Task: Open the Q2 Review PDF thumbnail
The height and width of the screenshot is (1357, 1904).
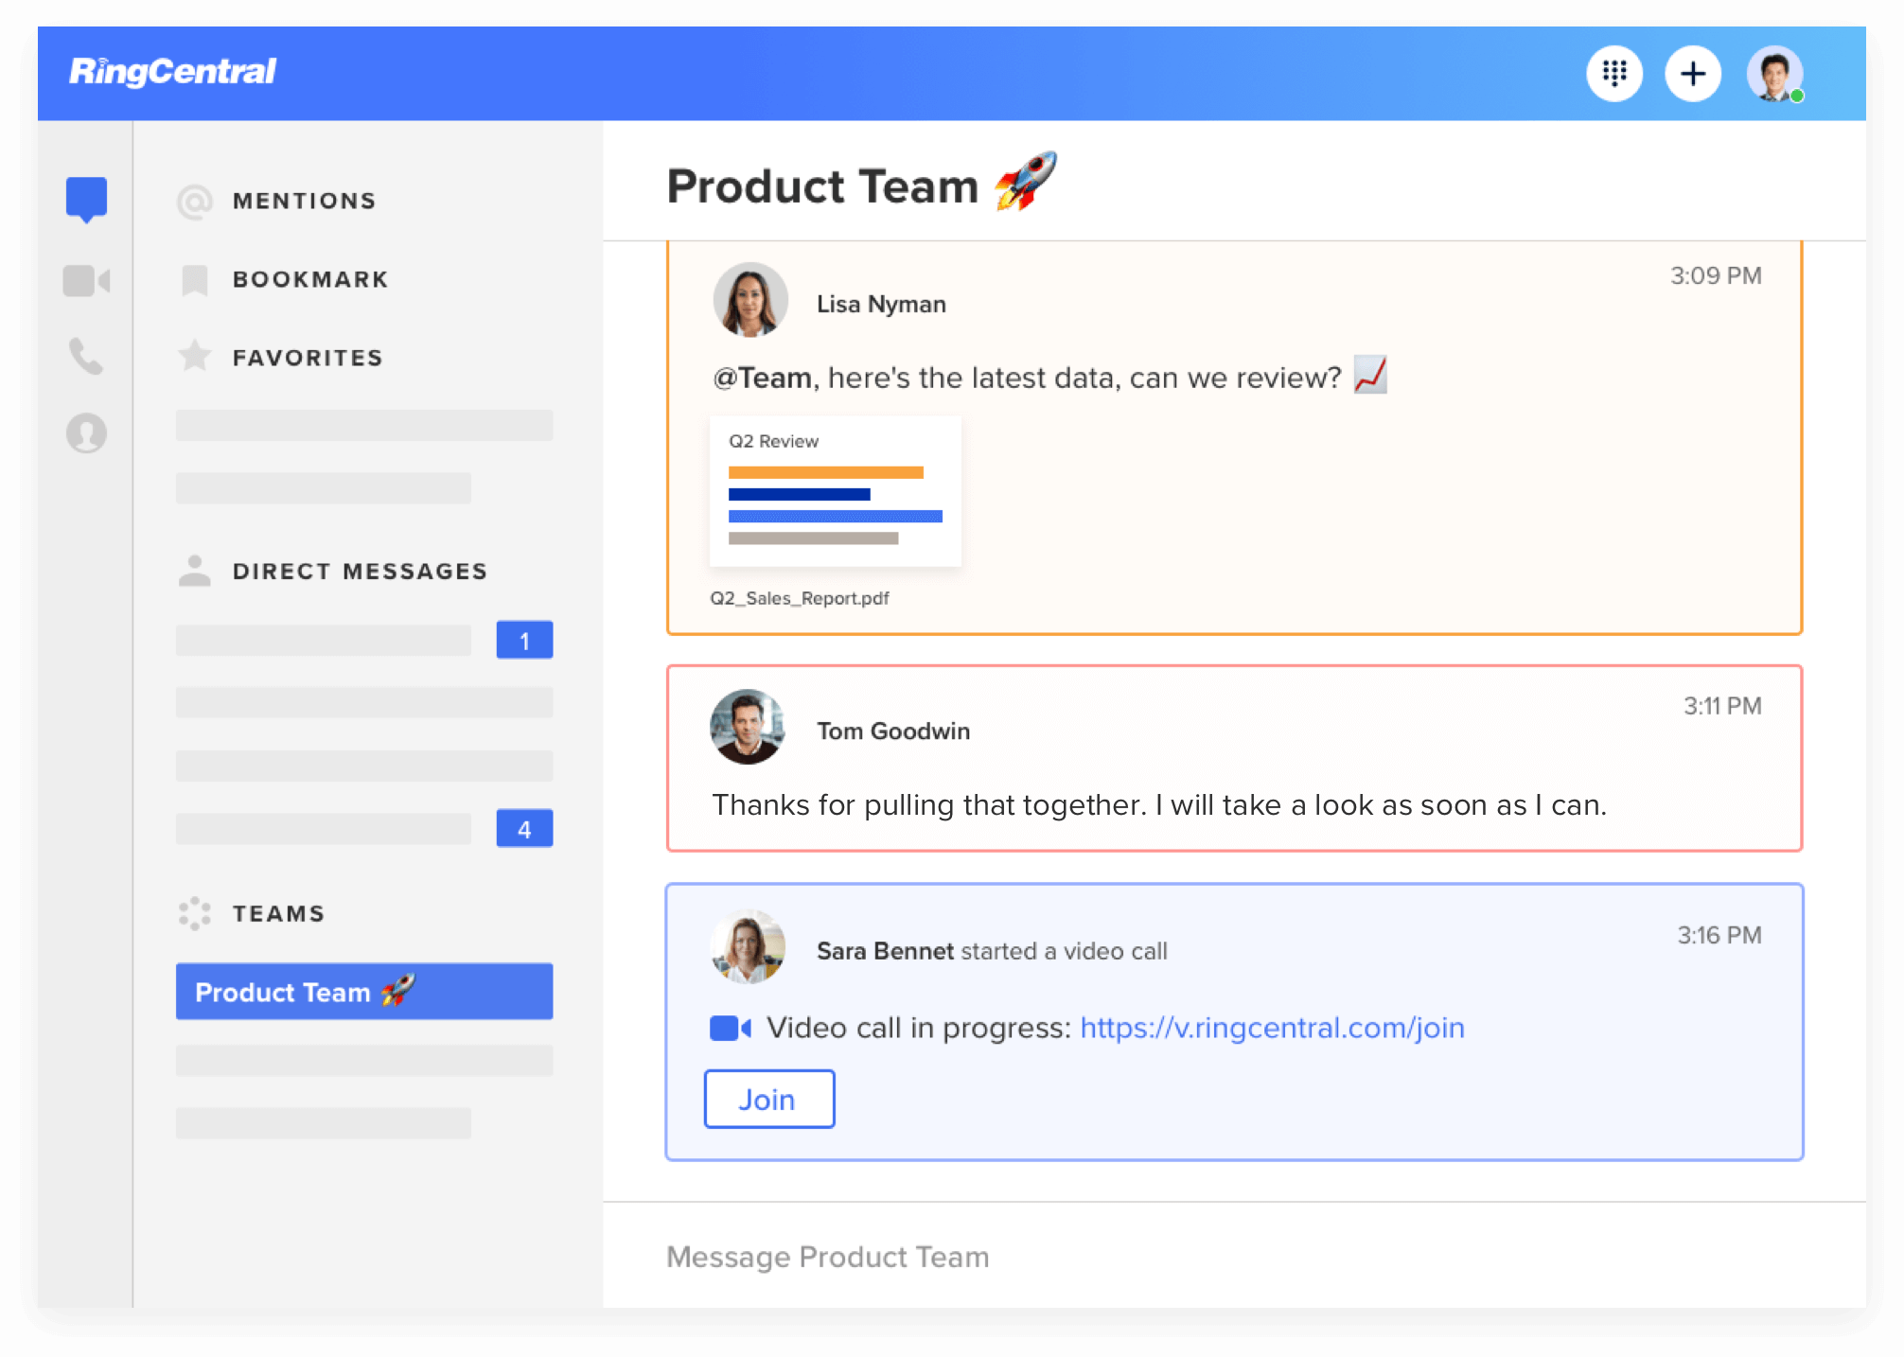Action: coord(836,492)
